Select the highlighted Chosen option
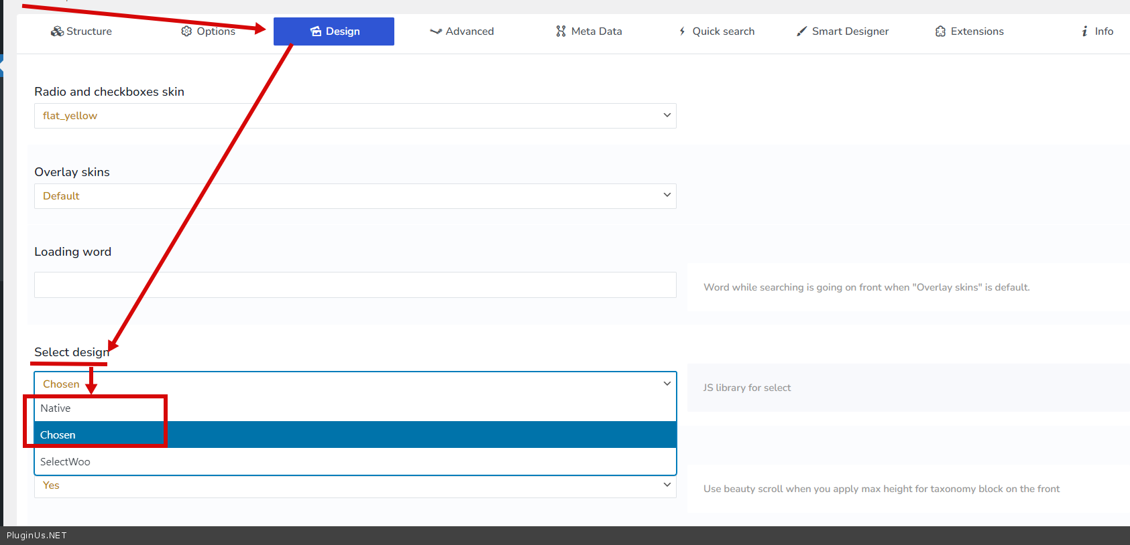This screenshot has width=1130, height=545. [x=58, y=435]
